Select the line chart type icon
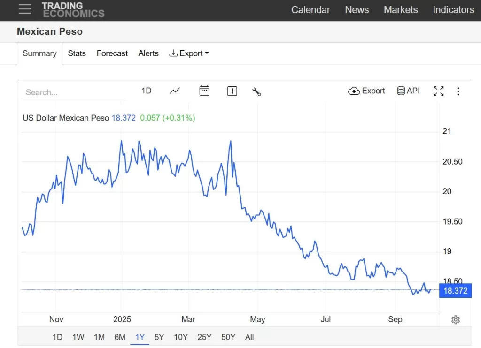481x348 pixels. (x=175, y=91)
